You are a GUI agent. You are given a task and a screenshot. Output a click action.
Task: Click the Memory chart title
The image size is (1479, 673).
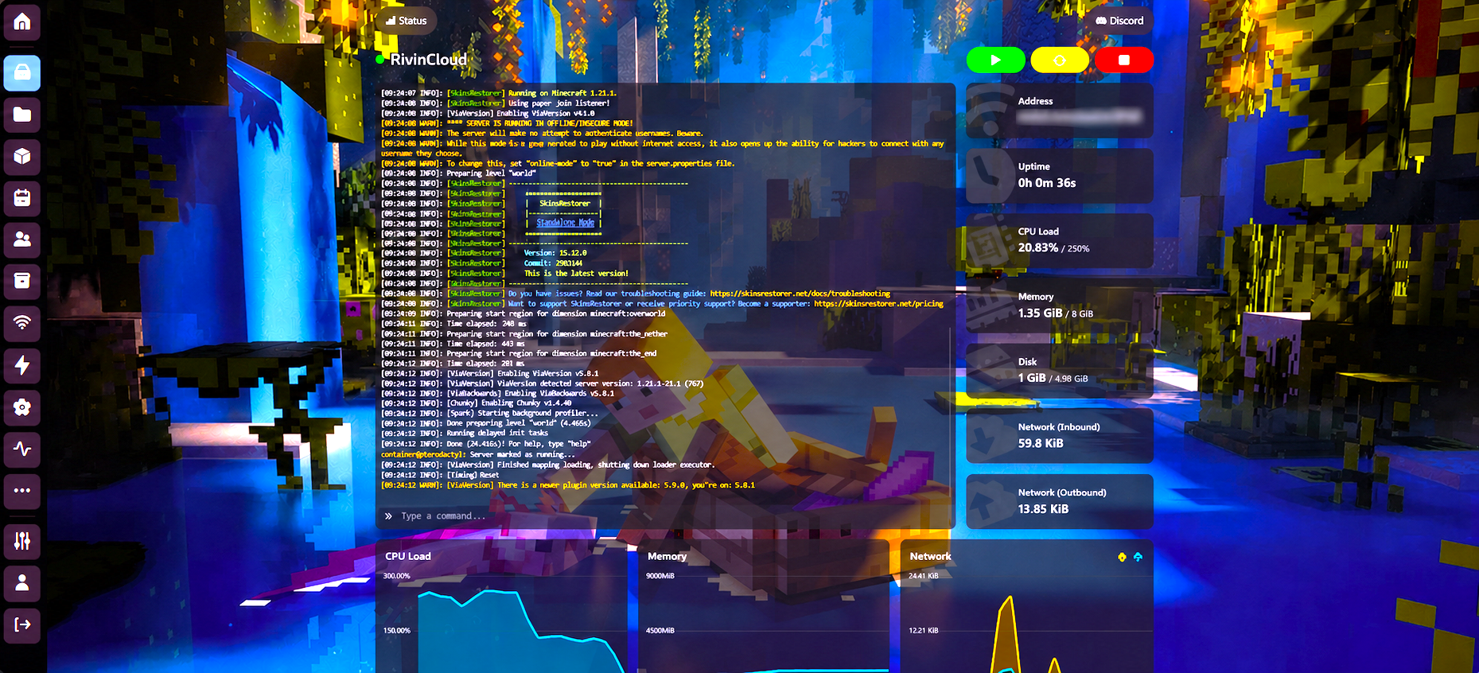(667, 556)
